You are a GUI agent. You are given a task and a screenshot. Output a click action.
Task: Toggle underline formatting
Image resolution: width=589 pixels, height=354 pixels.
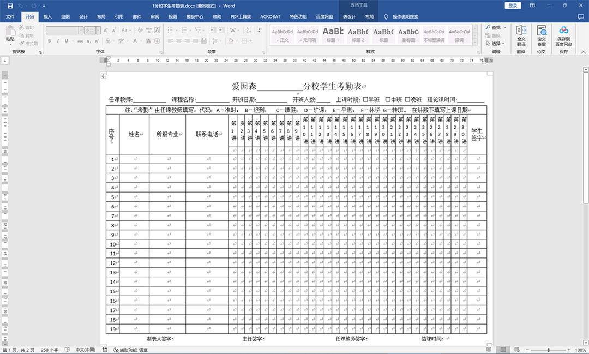(66, 40)
